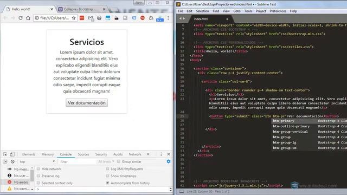Open DevTools customize menu
The image size is (347, 195).
coord(161,154)
